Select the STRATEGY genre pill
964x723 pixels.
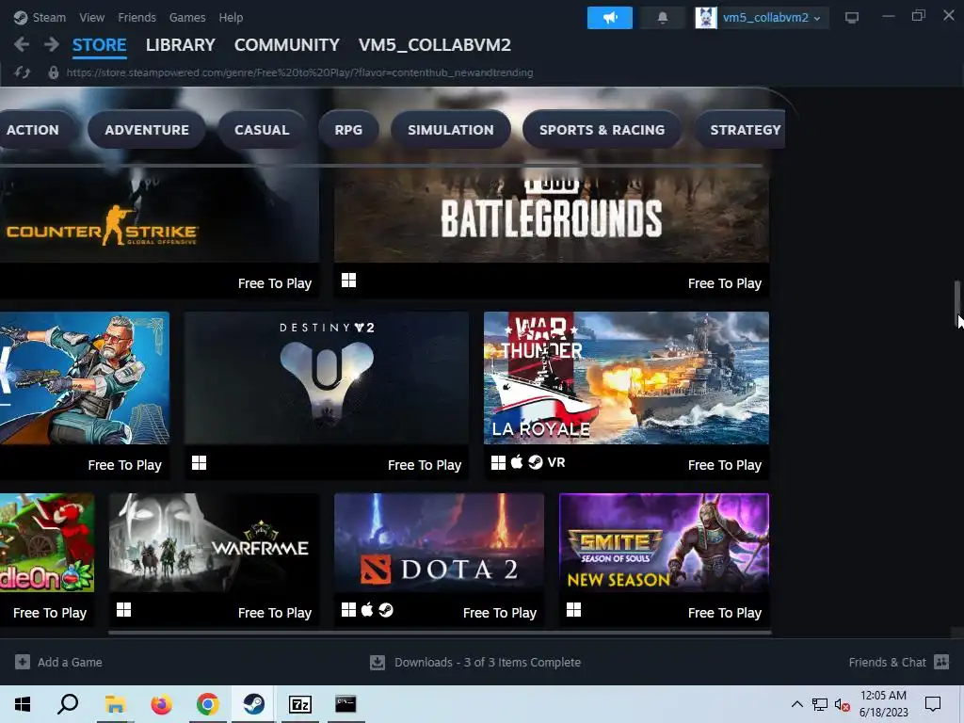(740, 130)
